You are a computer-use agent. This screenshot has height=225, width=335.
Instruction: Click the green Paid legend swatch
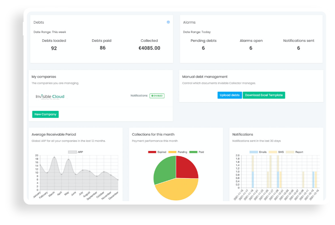(x=194, y=152)
